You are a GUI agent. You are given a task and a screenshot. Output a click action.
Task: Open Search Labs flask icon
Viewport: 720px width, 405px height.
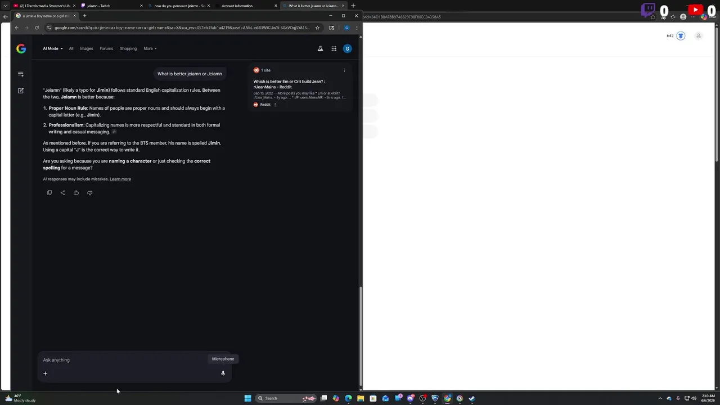320,48
